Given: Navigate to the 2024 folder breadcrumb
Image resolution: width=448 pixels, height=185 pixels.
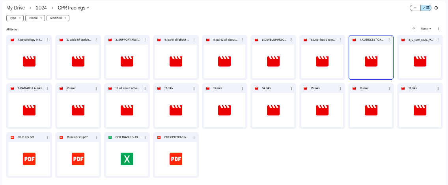Looking at the screenshot, I should pos(41,8).
